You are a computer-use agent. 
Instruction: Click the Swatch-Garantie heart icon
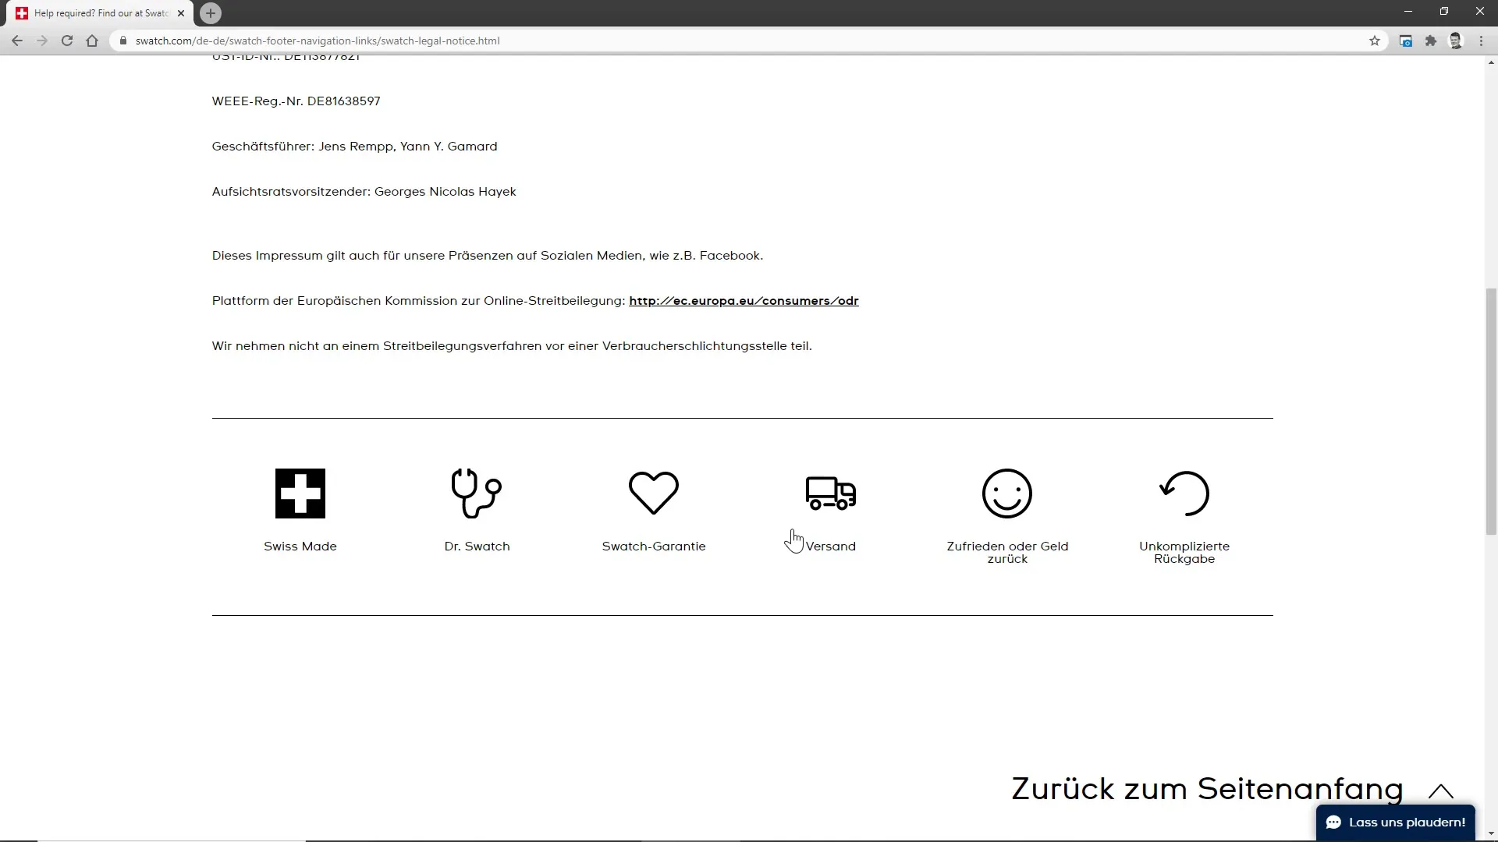(x=654, y=494)
